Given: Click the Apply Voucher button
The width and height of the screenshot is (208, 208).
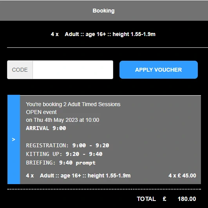Looking at the screenshot, I should (159, 70).
